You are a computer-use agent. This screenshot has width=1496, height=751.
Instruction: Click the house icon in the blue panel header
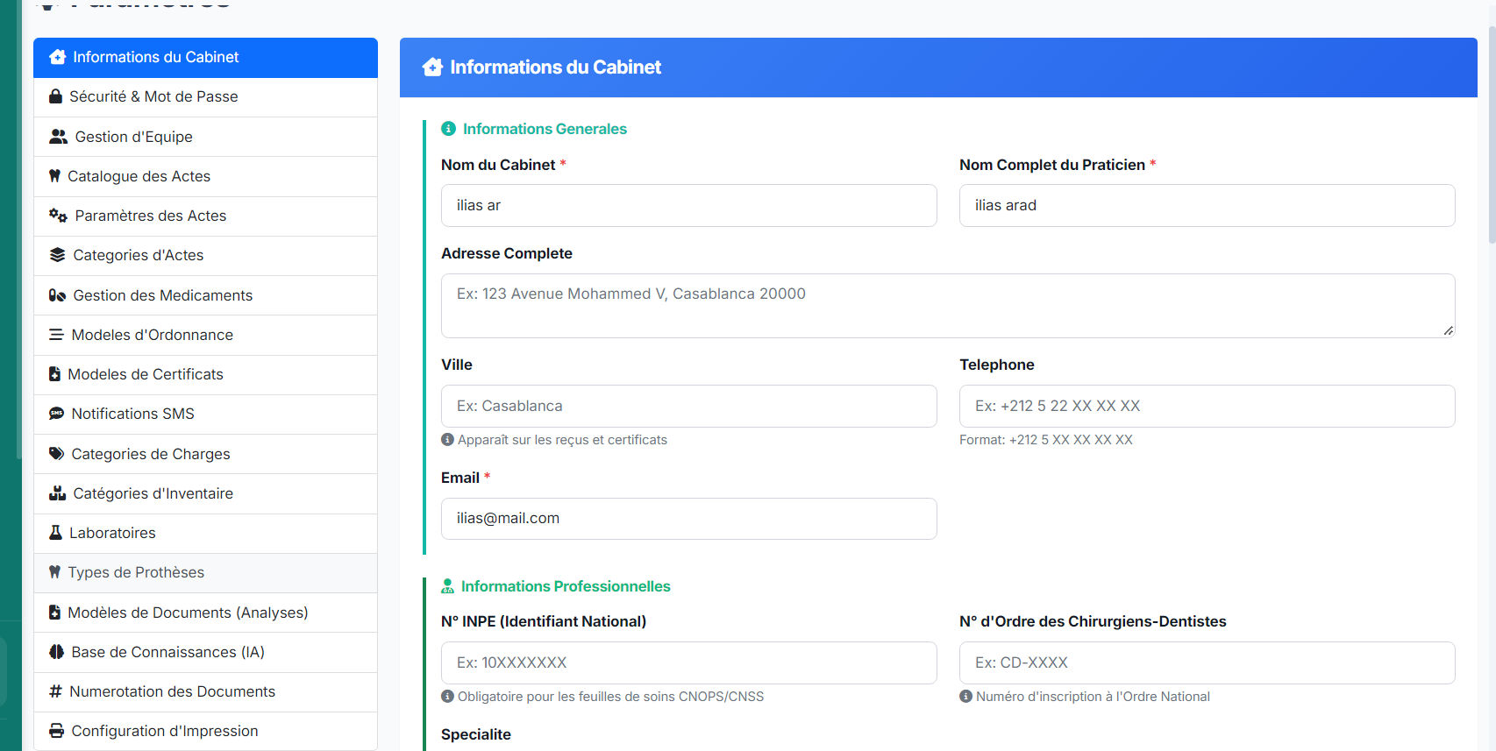(432, 67)
